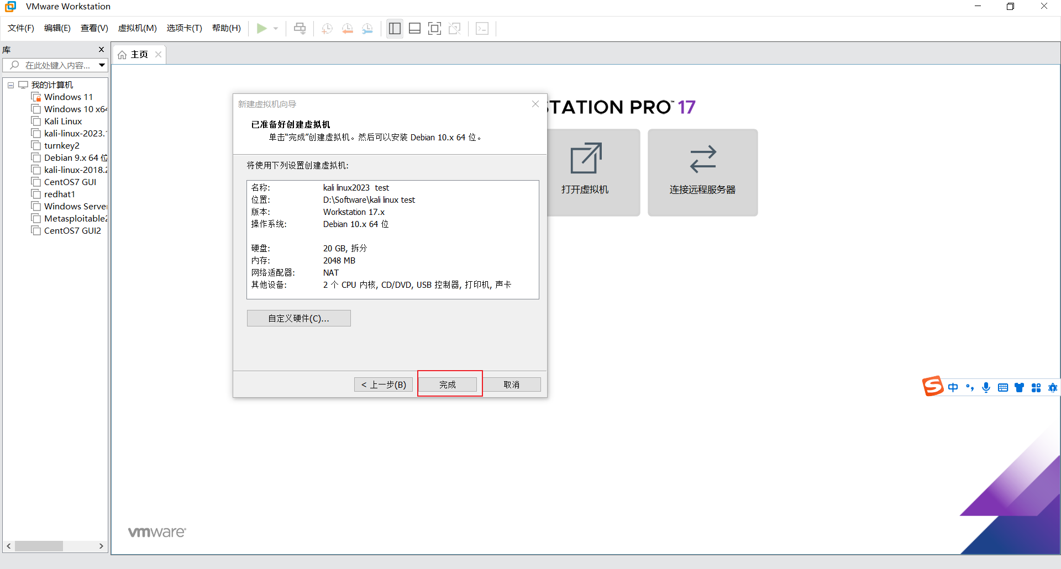Open Sogou toolbox grid icon
The height and width of the screenshot is (569, 1061).
1036,388
